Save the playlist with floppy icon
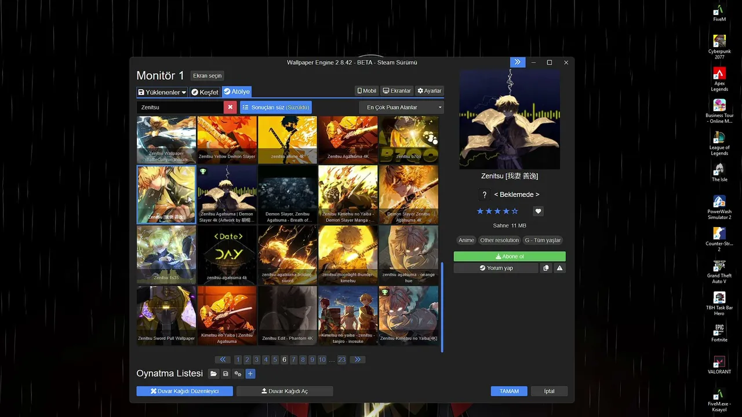The width and height of the screenshot is (742, 417). [225, 374]
